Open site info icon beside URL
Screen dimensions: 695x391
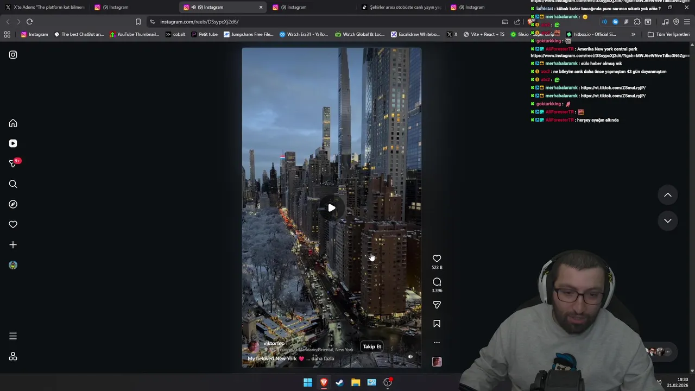tap(152, 22)
